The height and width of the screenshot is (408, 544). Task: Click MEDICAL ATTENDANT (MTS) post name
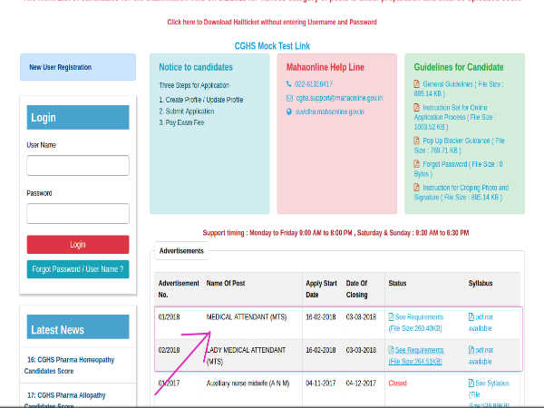[x=247, y=317]
